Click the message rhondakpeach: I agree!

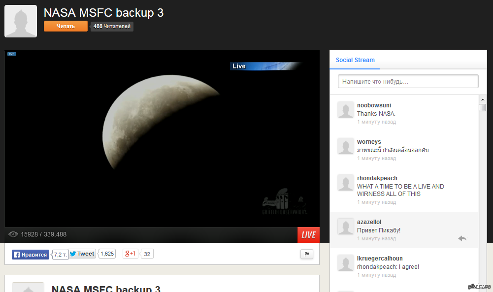pos(388,267)
